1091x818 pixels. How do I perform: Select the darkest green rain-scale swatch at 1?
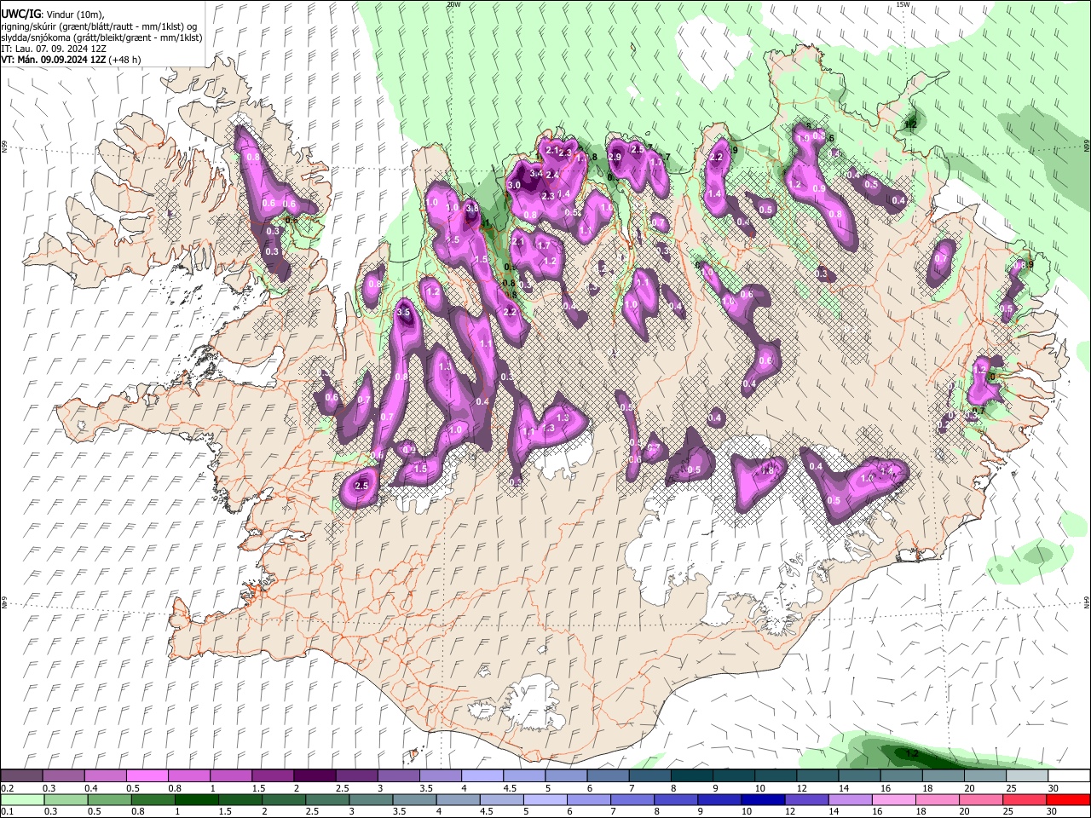click(196, 799)
